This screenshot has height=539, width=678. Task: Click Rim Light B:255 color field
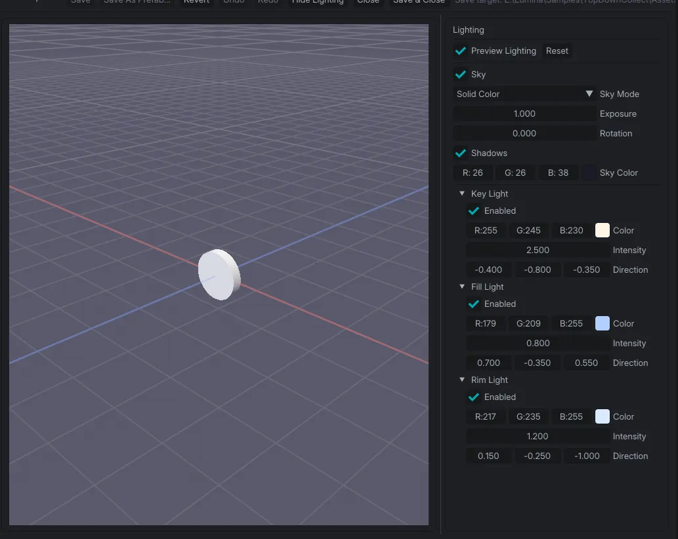[x=571, y=417]
